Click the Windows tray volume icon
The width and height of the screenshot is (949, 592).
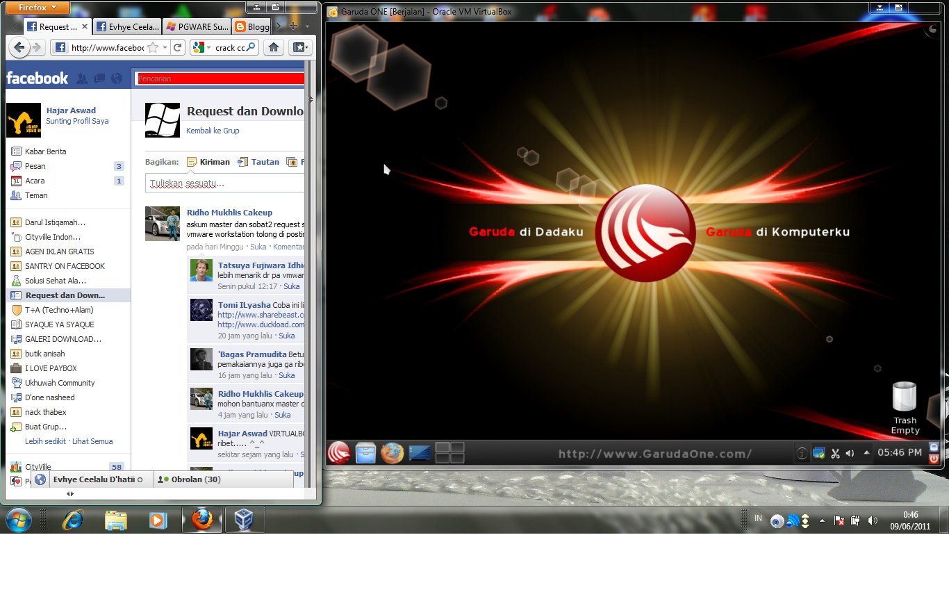(872, 520)
